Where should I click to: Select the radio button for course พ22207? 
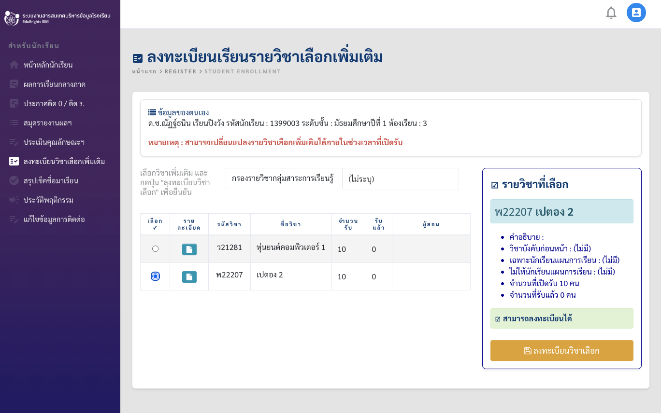[x=155, y=276]
